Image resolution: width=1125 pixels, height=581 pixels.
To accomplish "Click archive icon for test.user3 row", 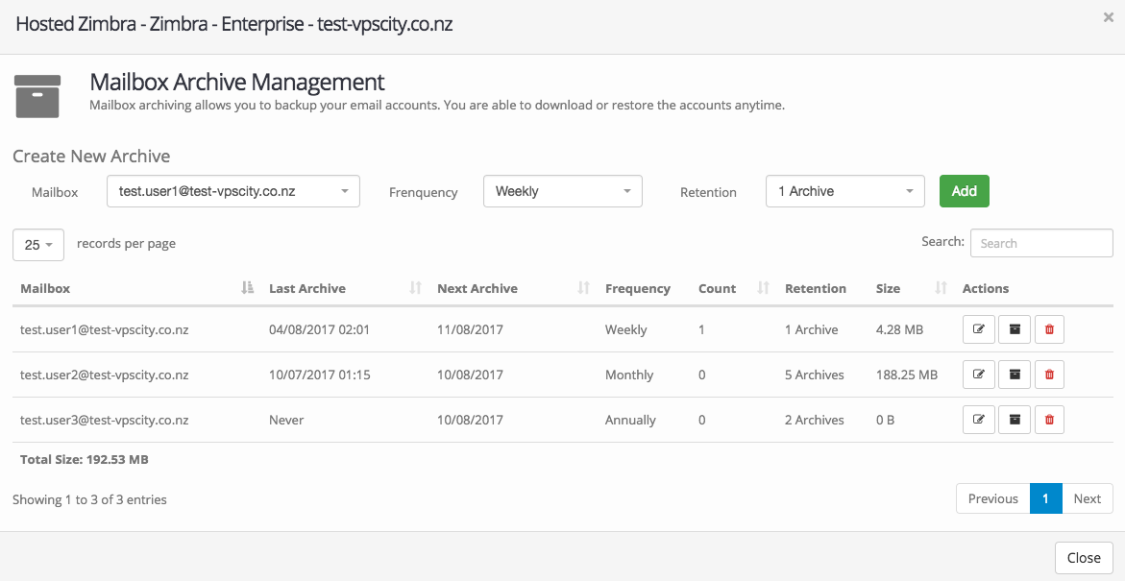I will click(1014, 420).
